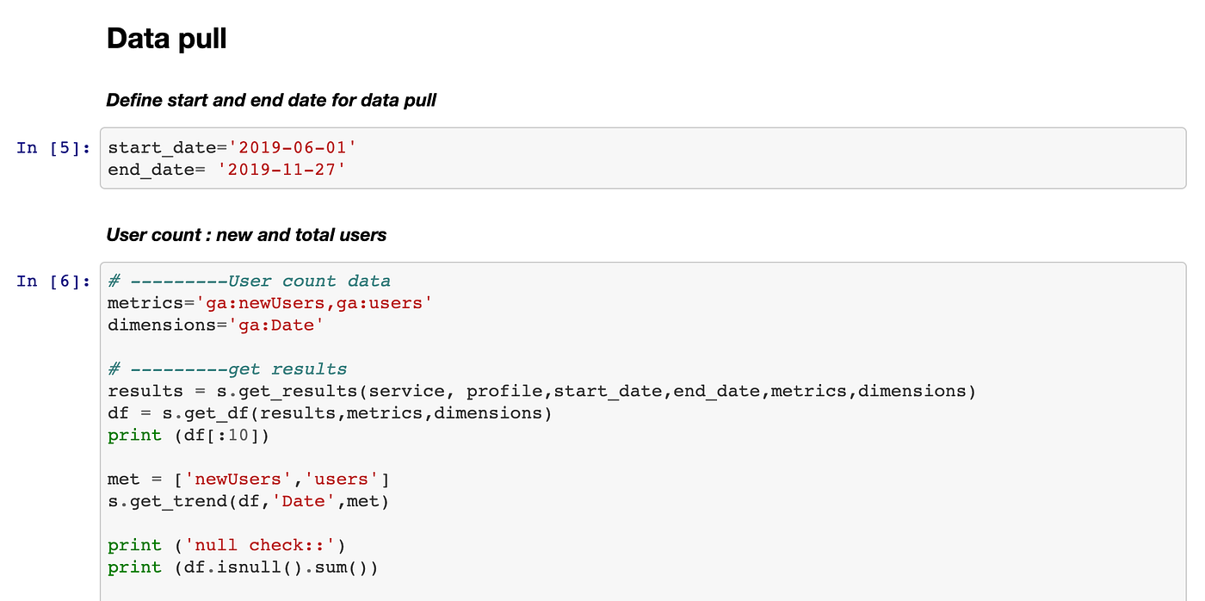The width and height of the screenshot is (1205, 601).
Task: Select the "User count : new and total users" subheading
Action: [246, 235]
